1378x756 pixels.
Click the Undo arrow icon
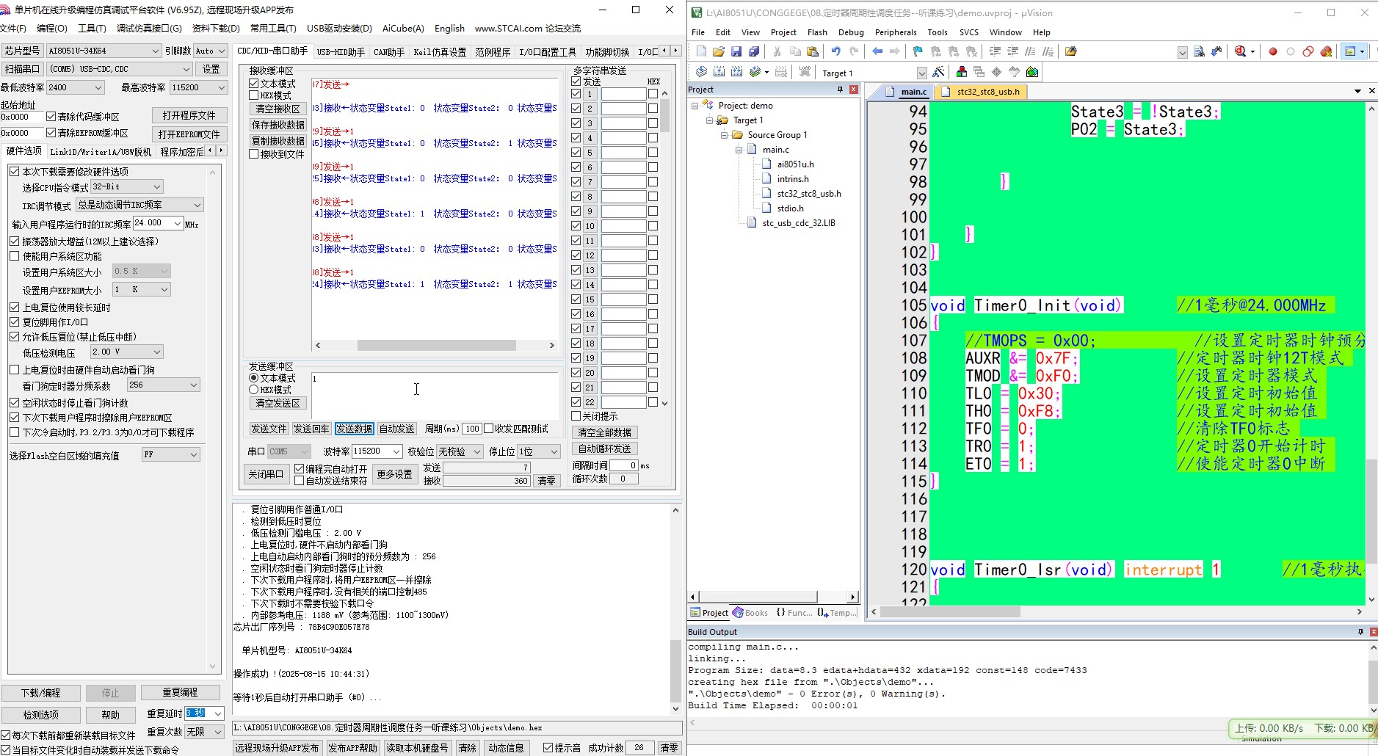[x=835, y=51]
